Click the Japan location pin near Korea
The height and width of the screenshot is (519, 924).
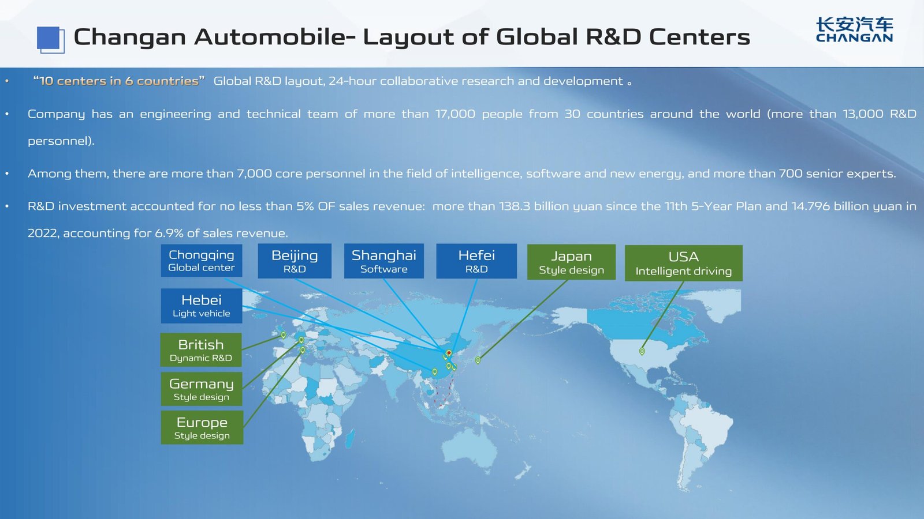coord(478,359)
